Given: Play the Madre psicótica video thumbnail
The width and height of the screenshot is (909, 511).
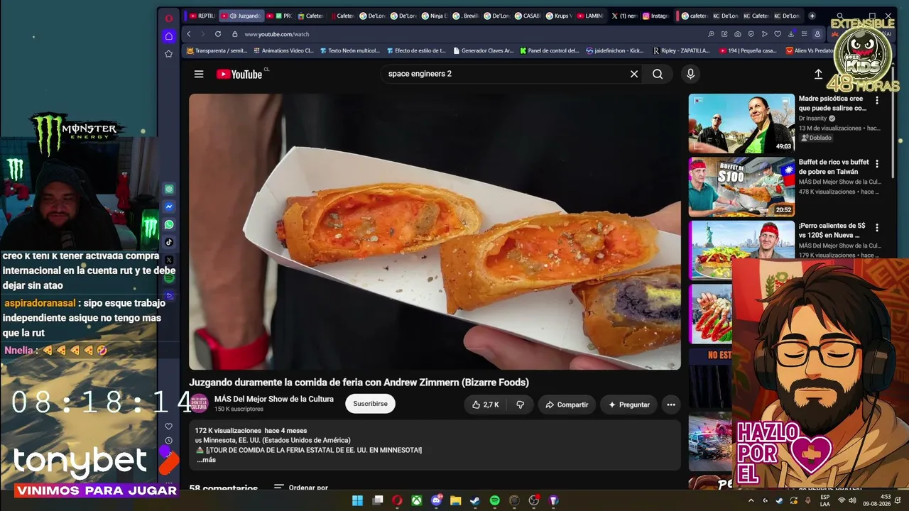Looking at the screenshot, I should [741, 123].
